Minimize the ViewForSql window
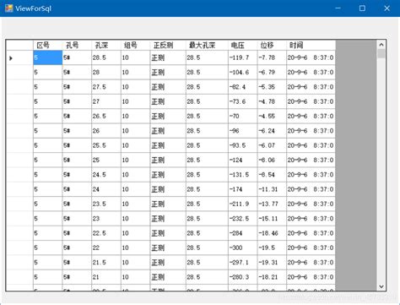Screen dimensions: 400x305 tap(338, 8)
